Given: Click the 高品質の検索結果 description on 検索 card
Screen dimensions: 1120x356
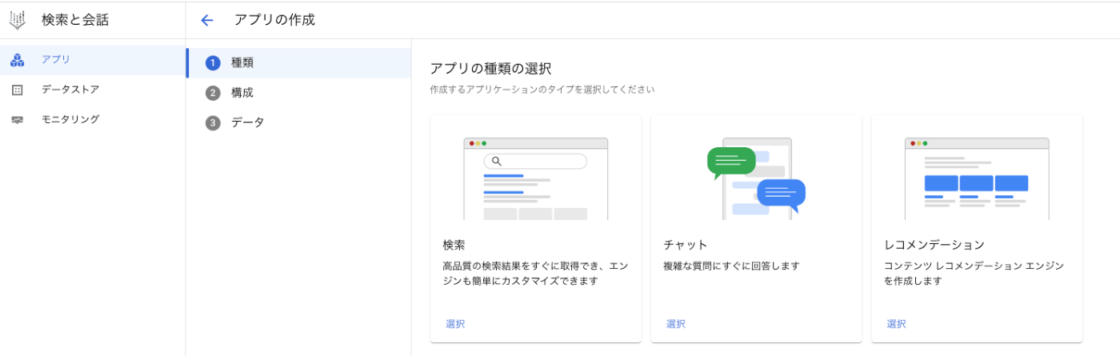Looking at the screenshot, I should click(x=535, y=274).
